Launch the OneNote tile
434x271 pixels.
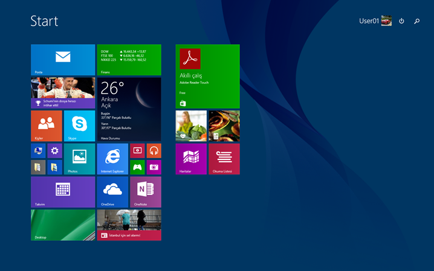coord(146,192)
